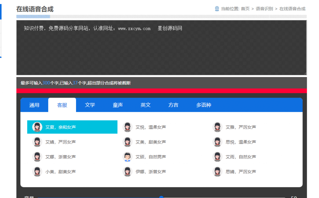Choose voice label 艾雅，严厉女声
This screenshot has height=198, width=319.
(x=241, y=127)
